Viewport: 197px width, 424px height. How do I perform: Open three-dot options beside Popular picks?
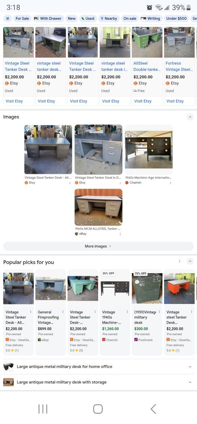179,261
